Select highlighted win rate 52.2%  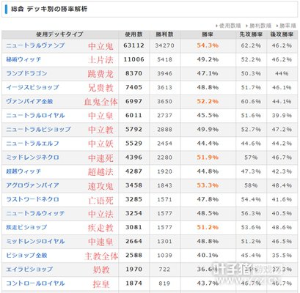(x=208, y=101)
